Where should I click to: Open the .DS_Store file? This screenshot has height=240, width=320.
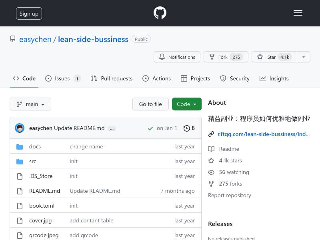click(x=41, y=176)
